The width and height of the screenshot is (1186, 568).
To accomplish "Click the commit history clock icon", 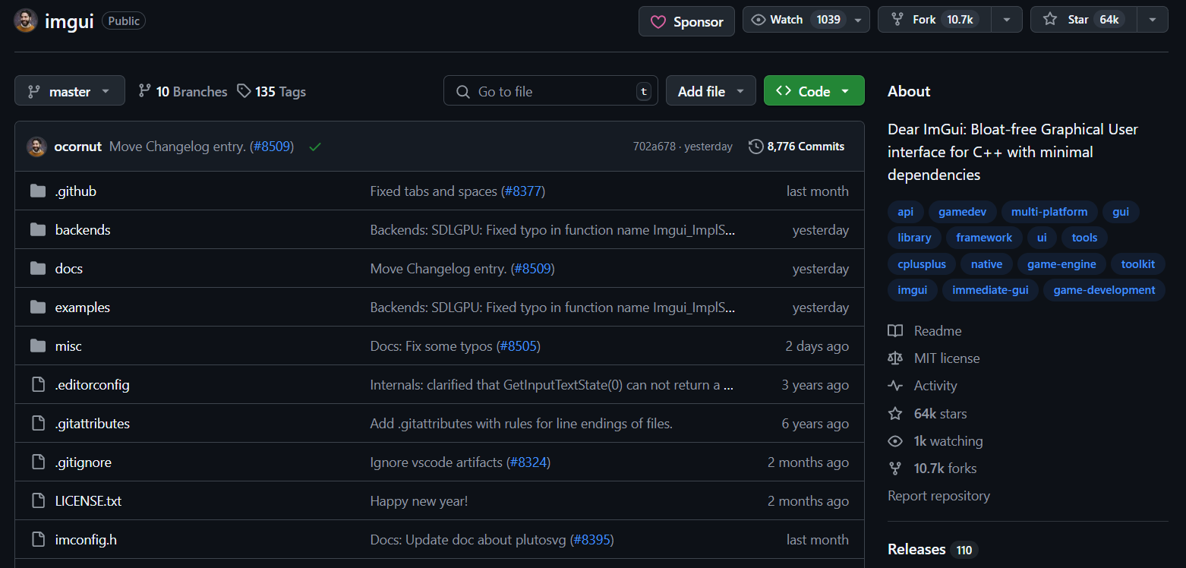I will tap(755, 147).
